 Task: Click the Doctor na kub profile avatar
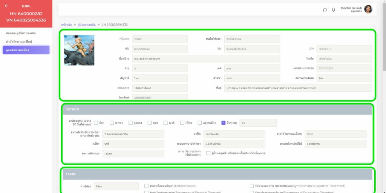(368, 9)
